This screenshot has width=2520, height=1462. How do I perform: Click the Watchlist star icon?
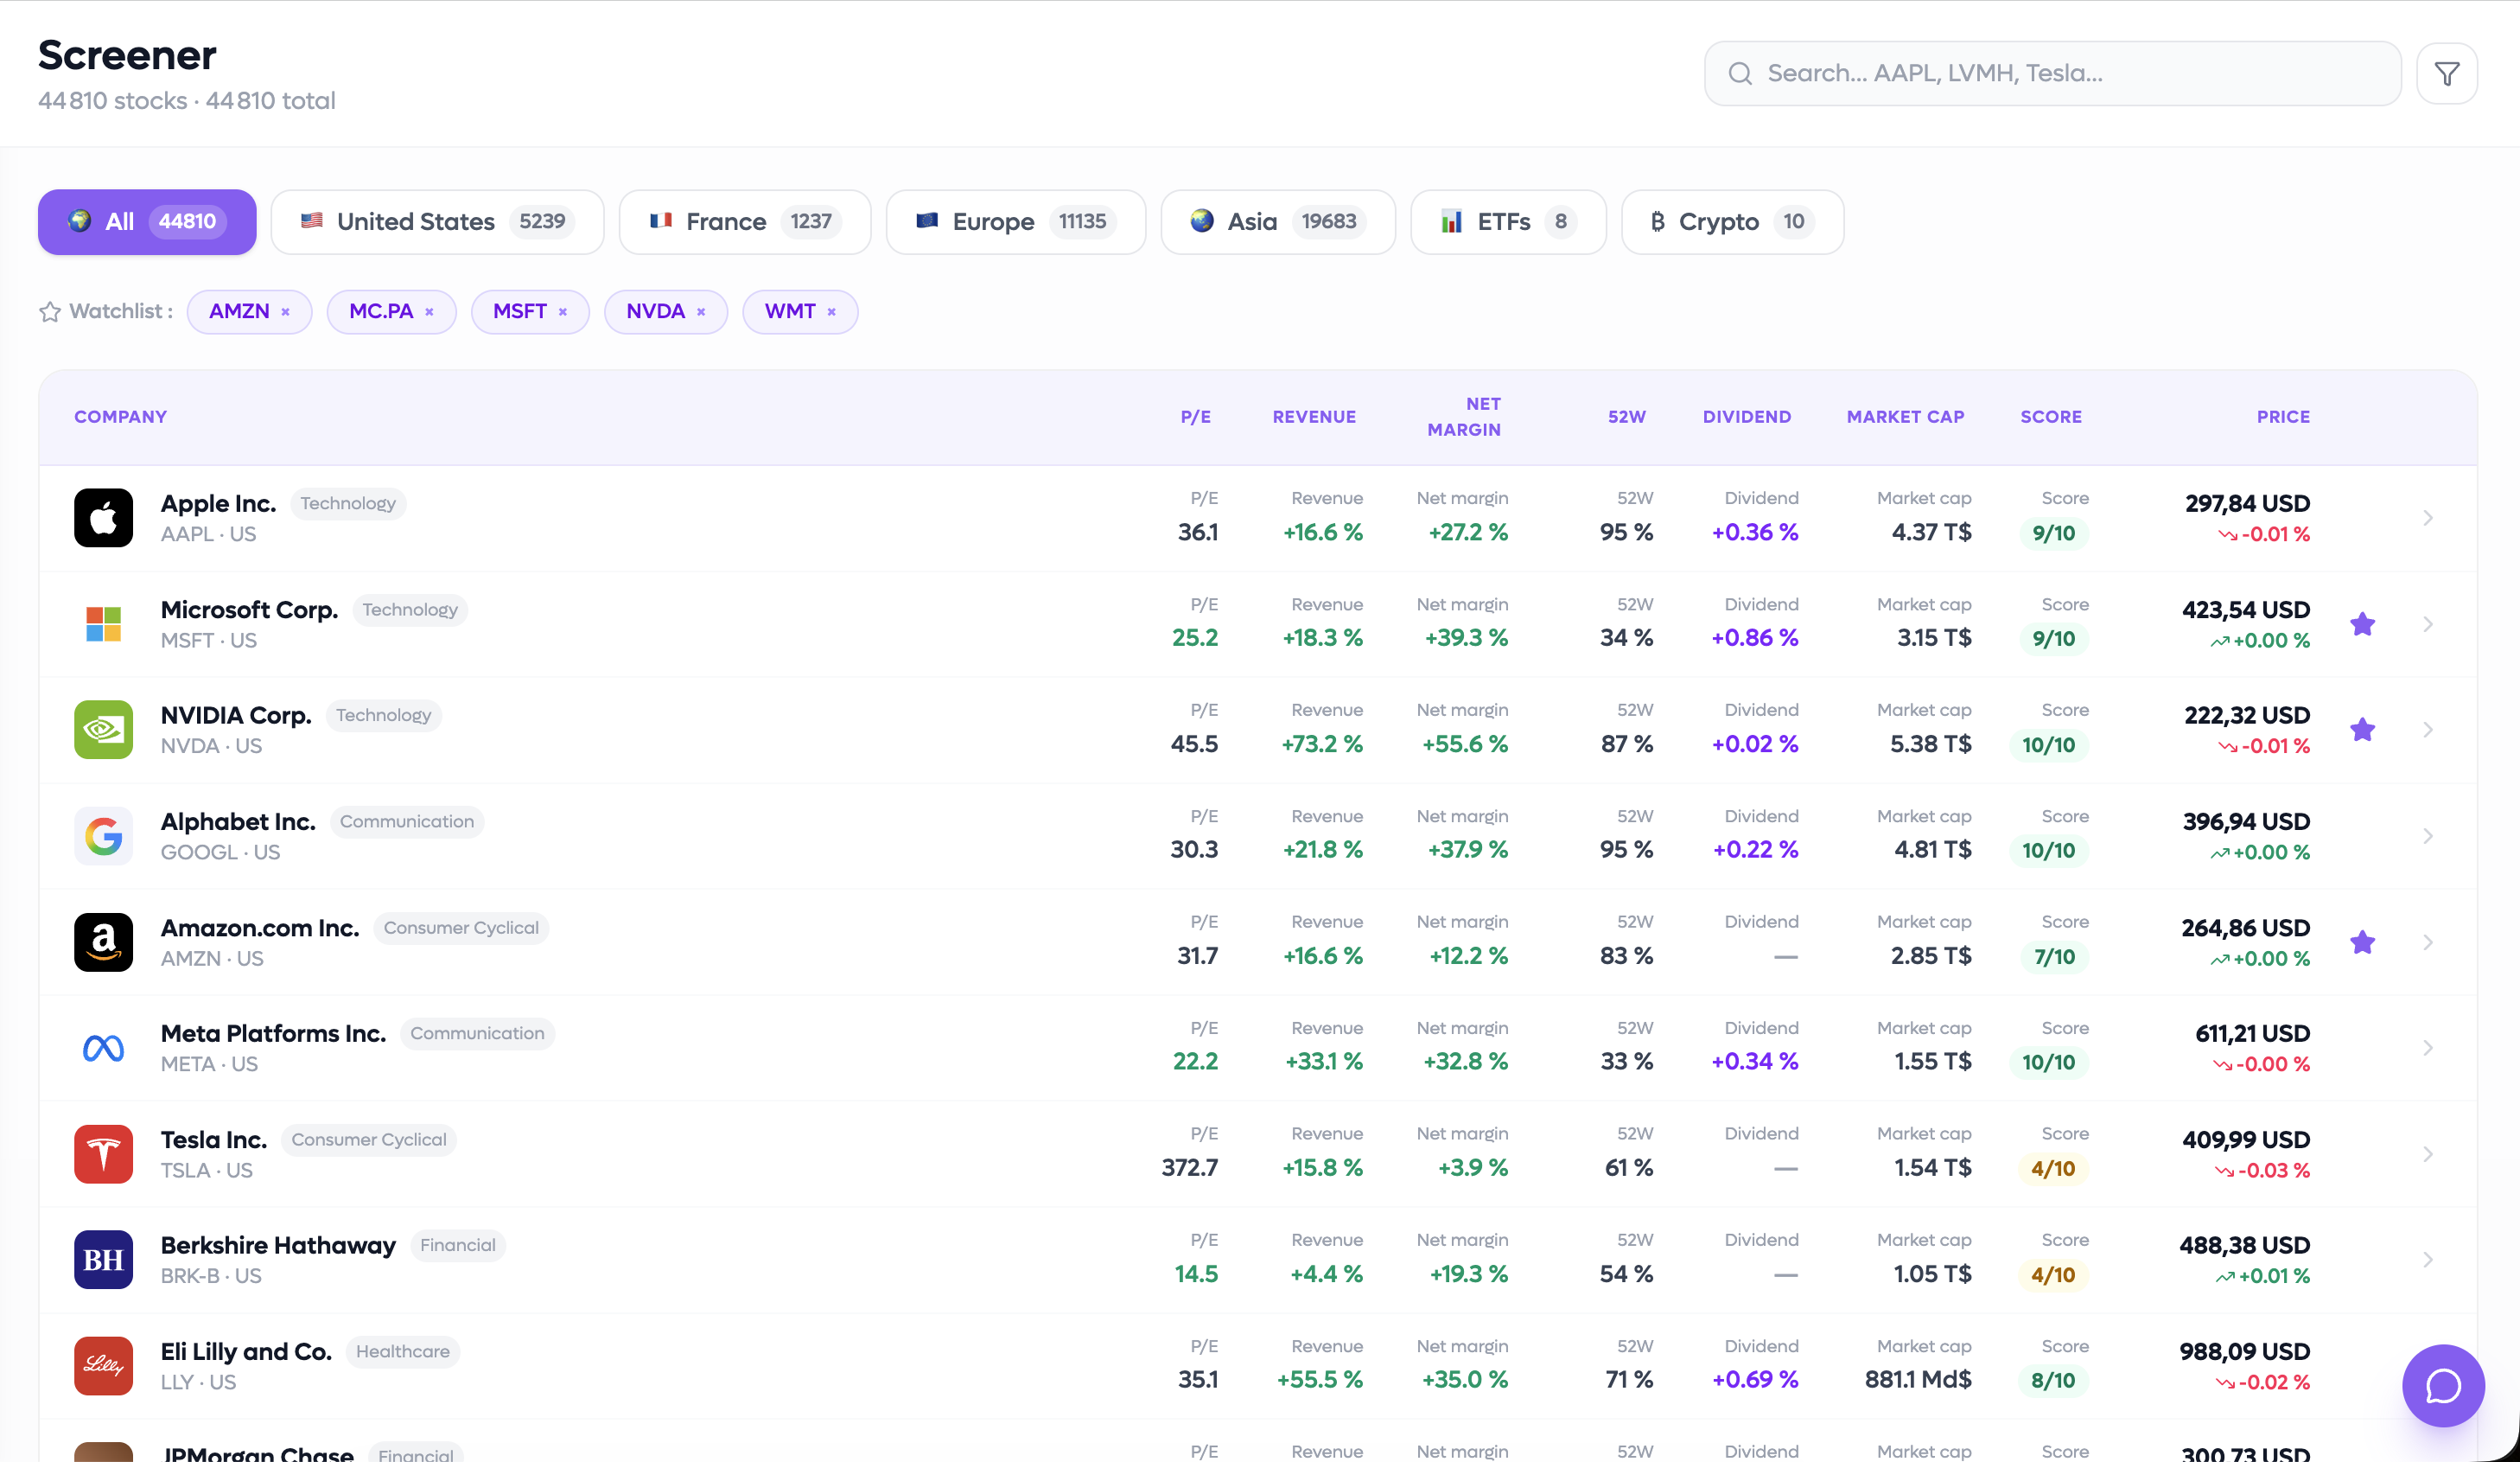pos(50,312)
